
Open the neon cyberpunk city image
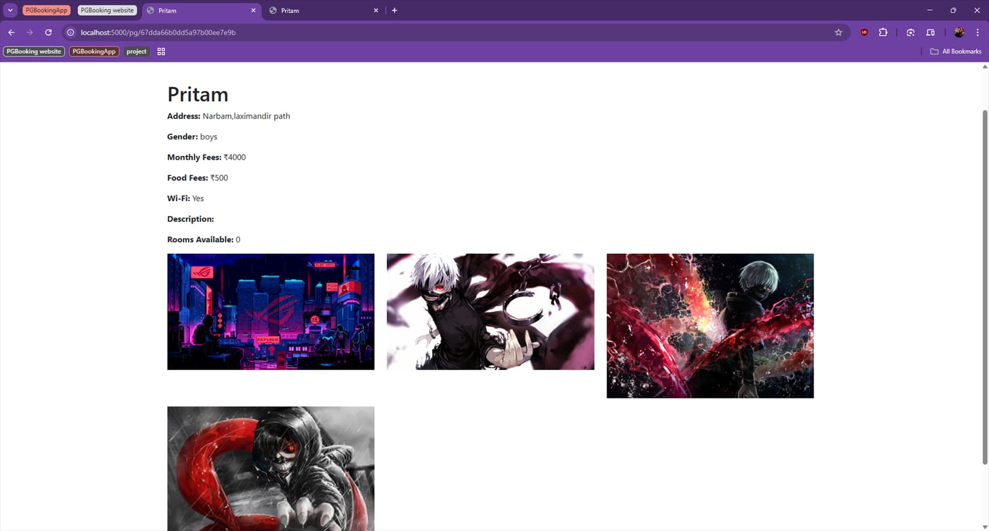tap(271, 312)
